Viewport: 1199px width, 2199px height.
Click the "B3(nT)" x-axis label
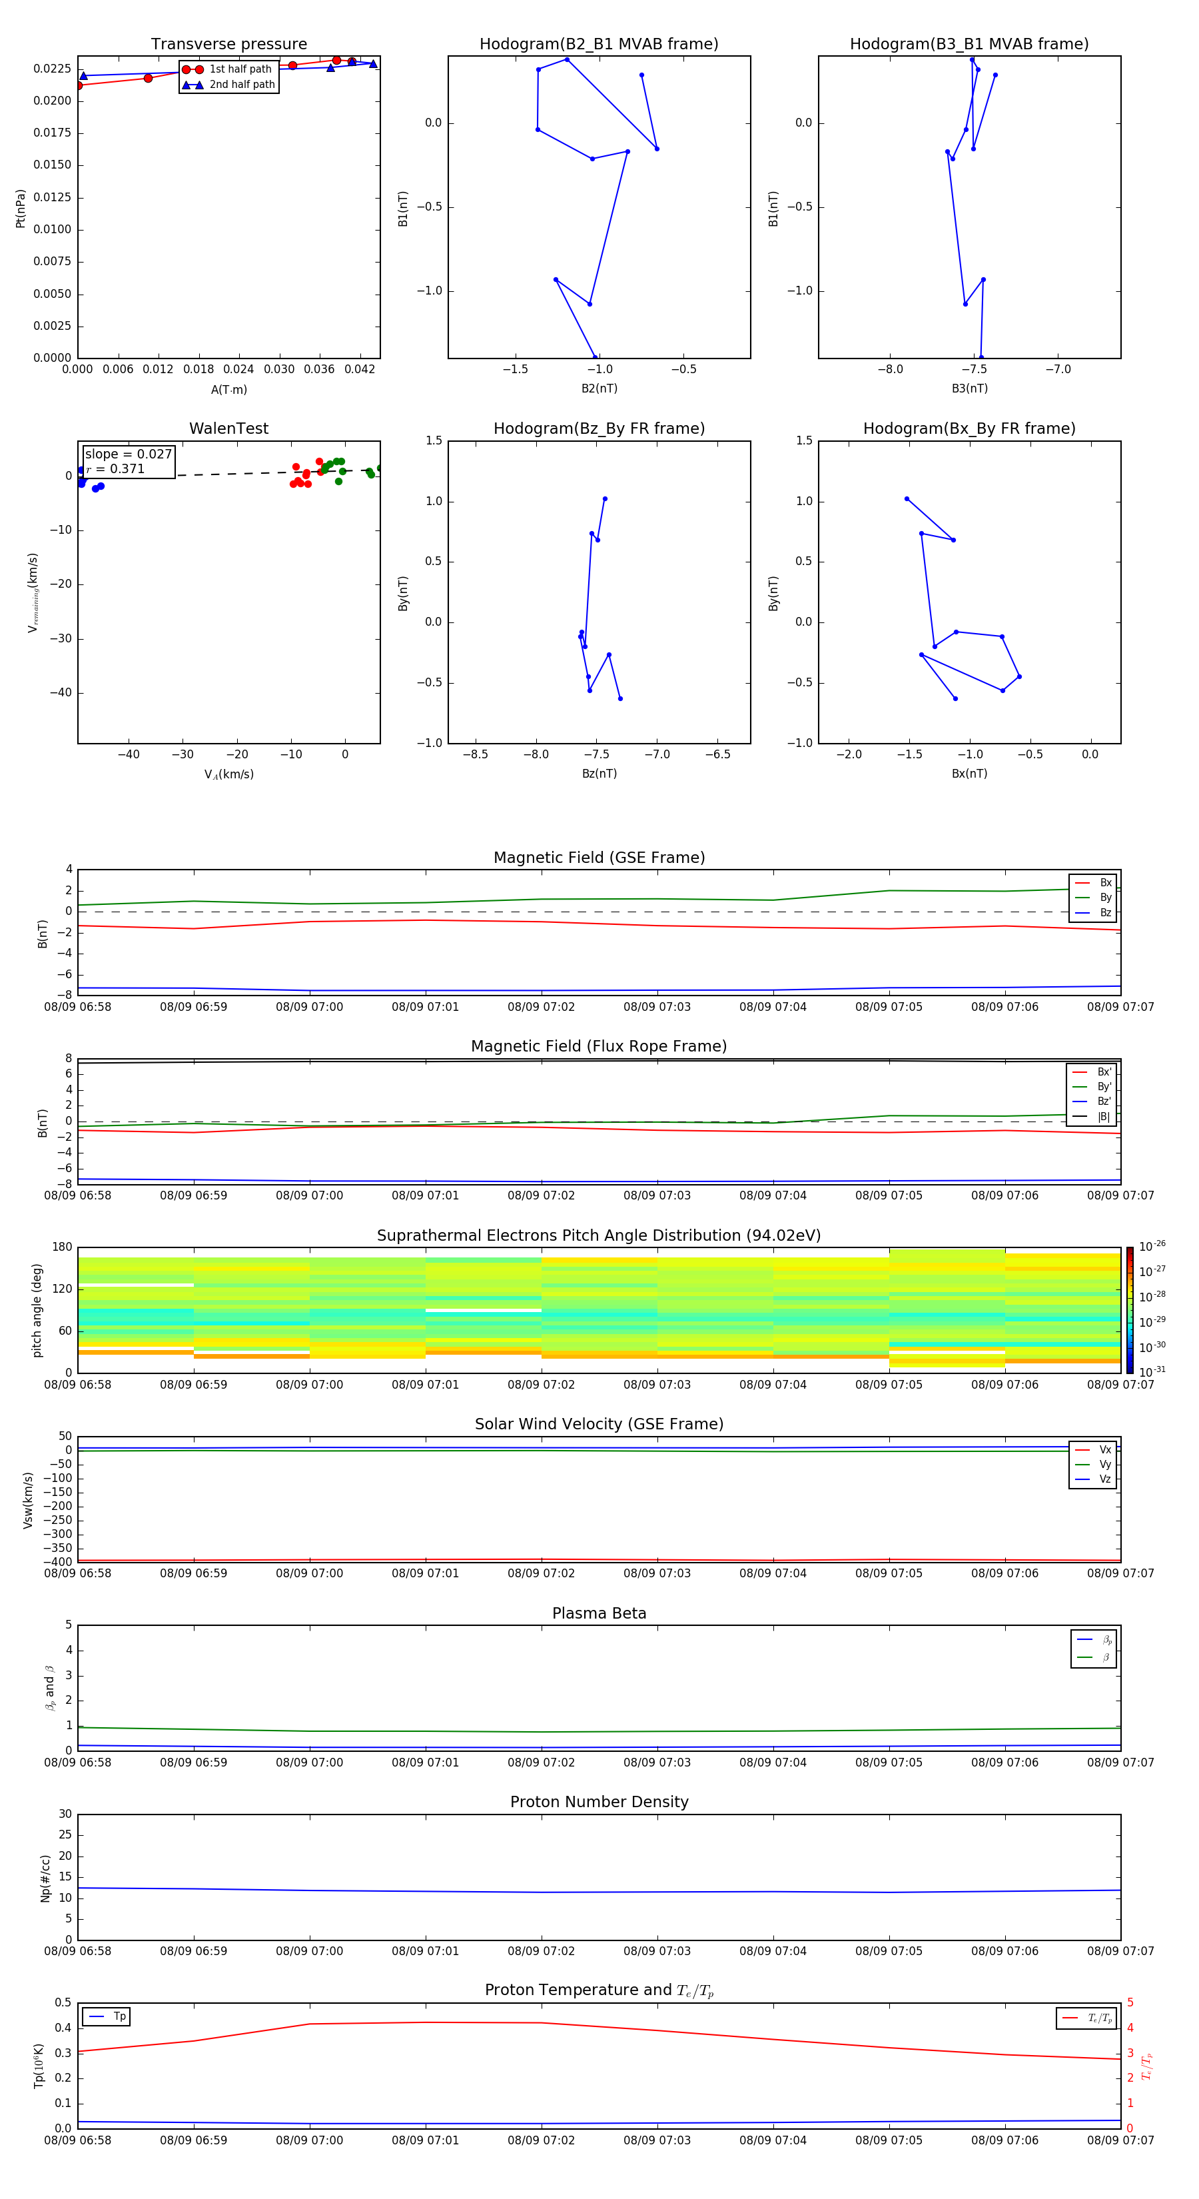click(x=969, y=388)
